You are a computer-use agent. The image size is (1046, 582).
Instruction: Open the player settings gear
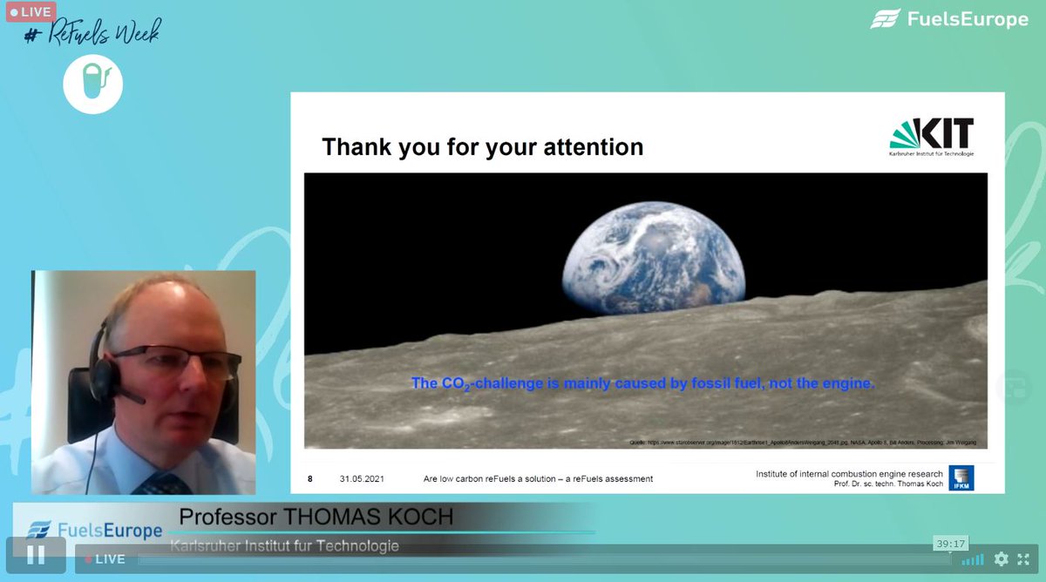coord(1001,559)
